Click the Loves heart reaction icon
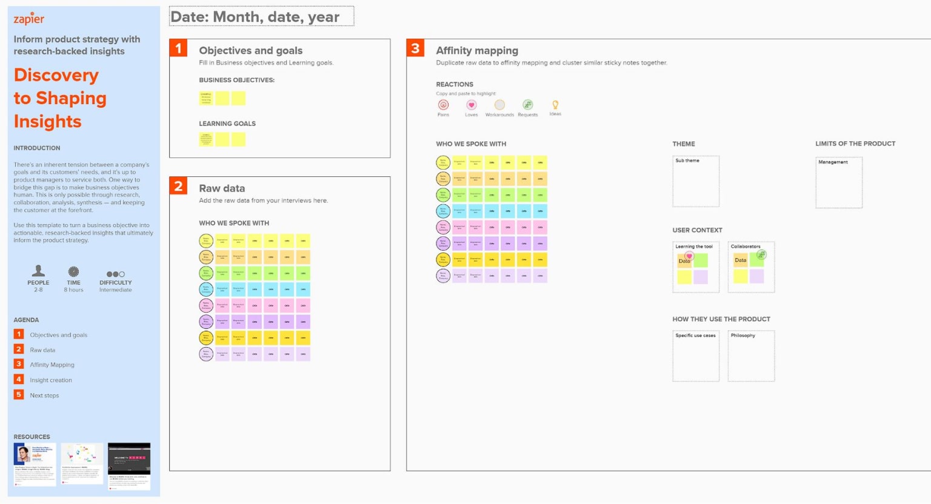The width and height of the screenshot is (931, 504). [471, 105]
